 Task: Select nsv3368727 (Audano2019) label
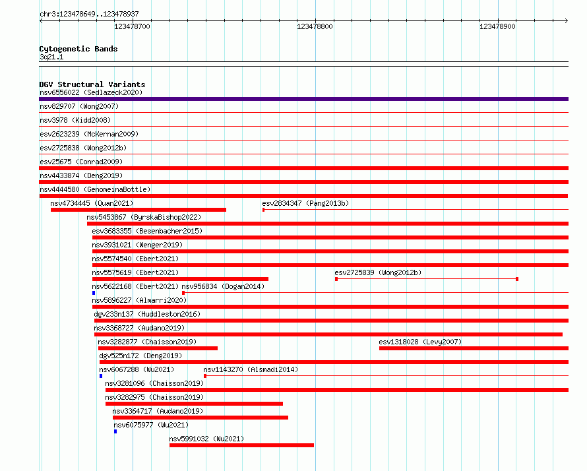[x=139, y=328]
